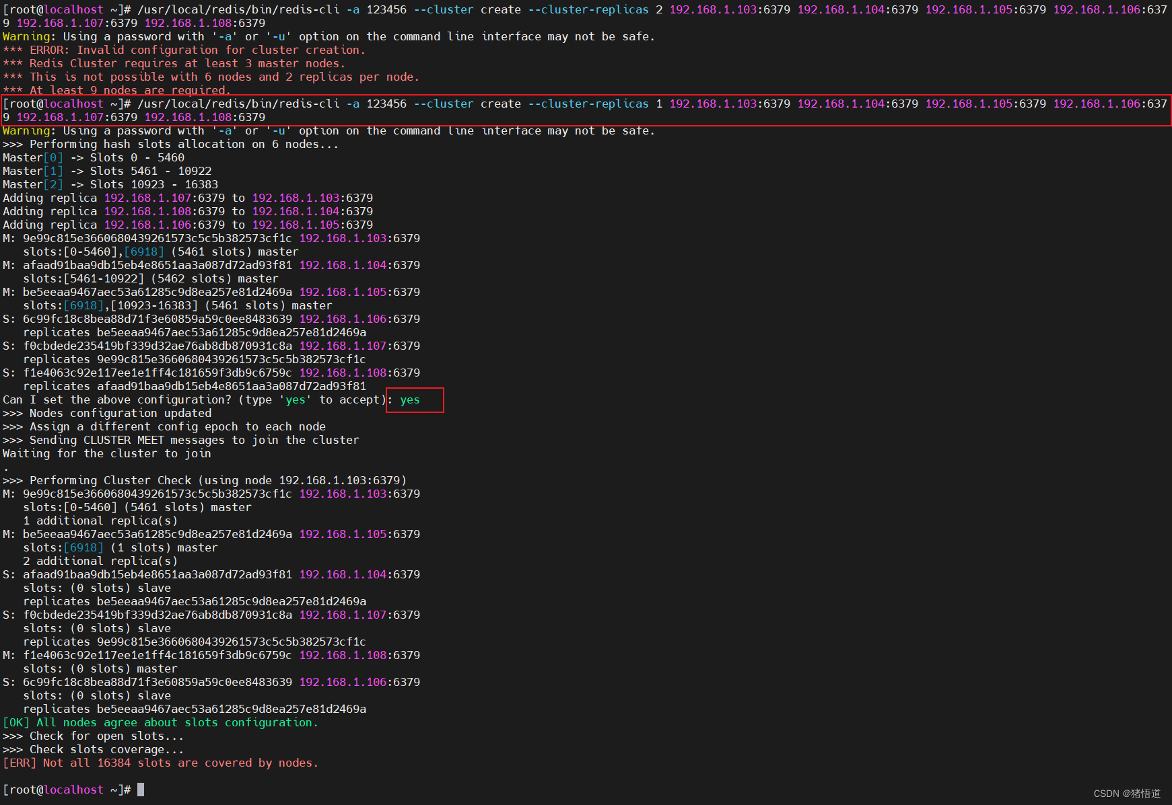Screen dimensions: 1172x805
Task: Click the '*** ERROR: Invalid configuration for cluster creation.' line
Action: [184, 50]
